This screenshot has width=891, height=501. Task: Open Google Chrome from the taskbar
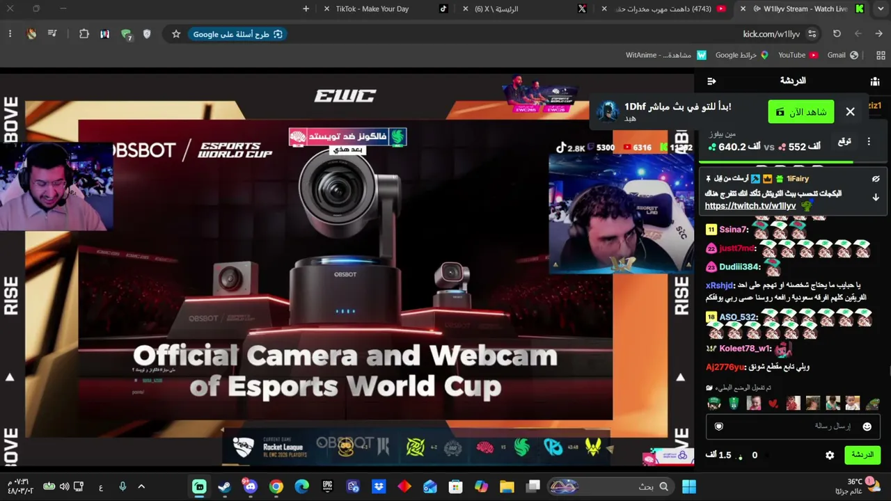276,486
